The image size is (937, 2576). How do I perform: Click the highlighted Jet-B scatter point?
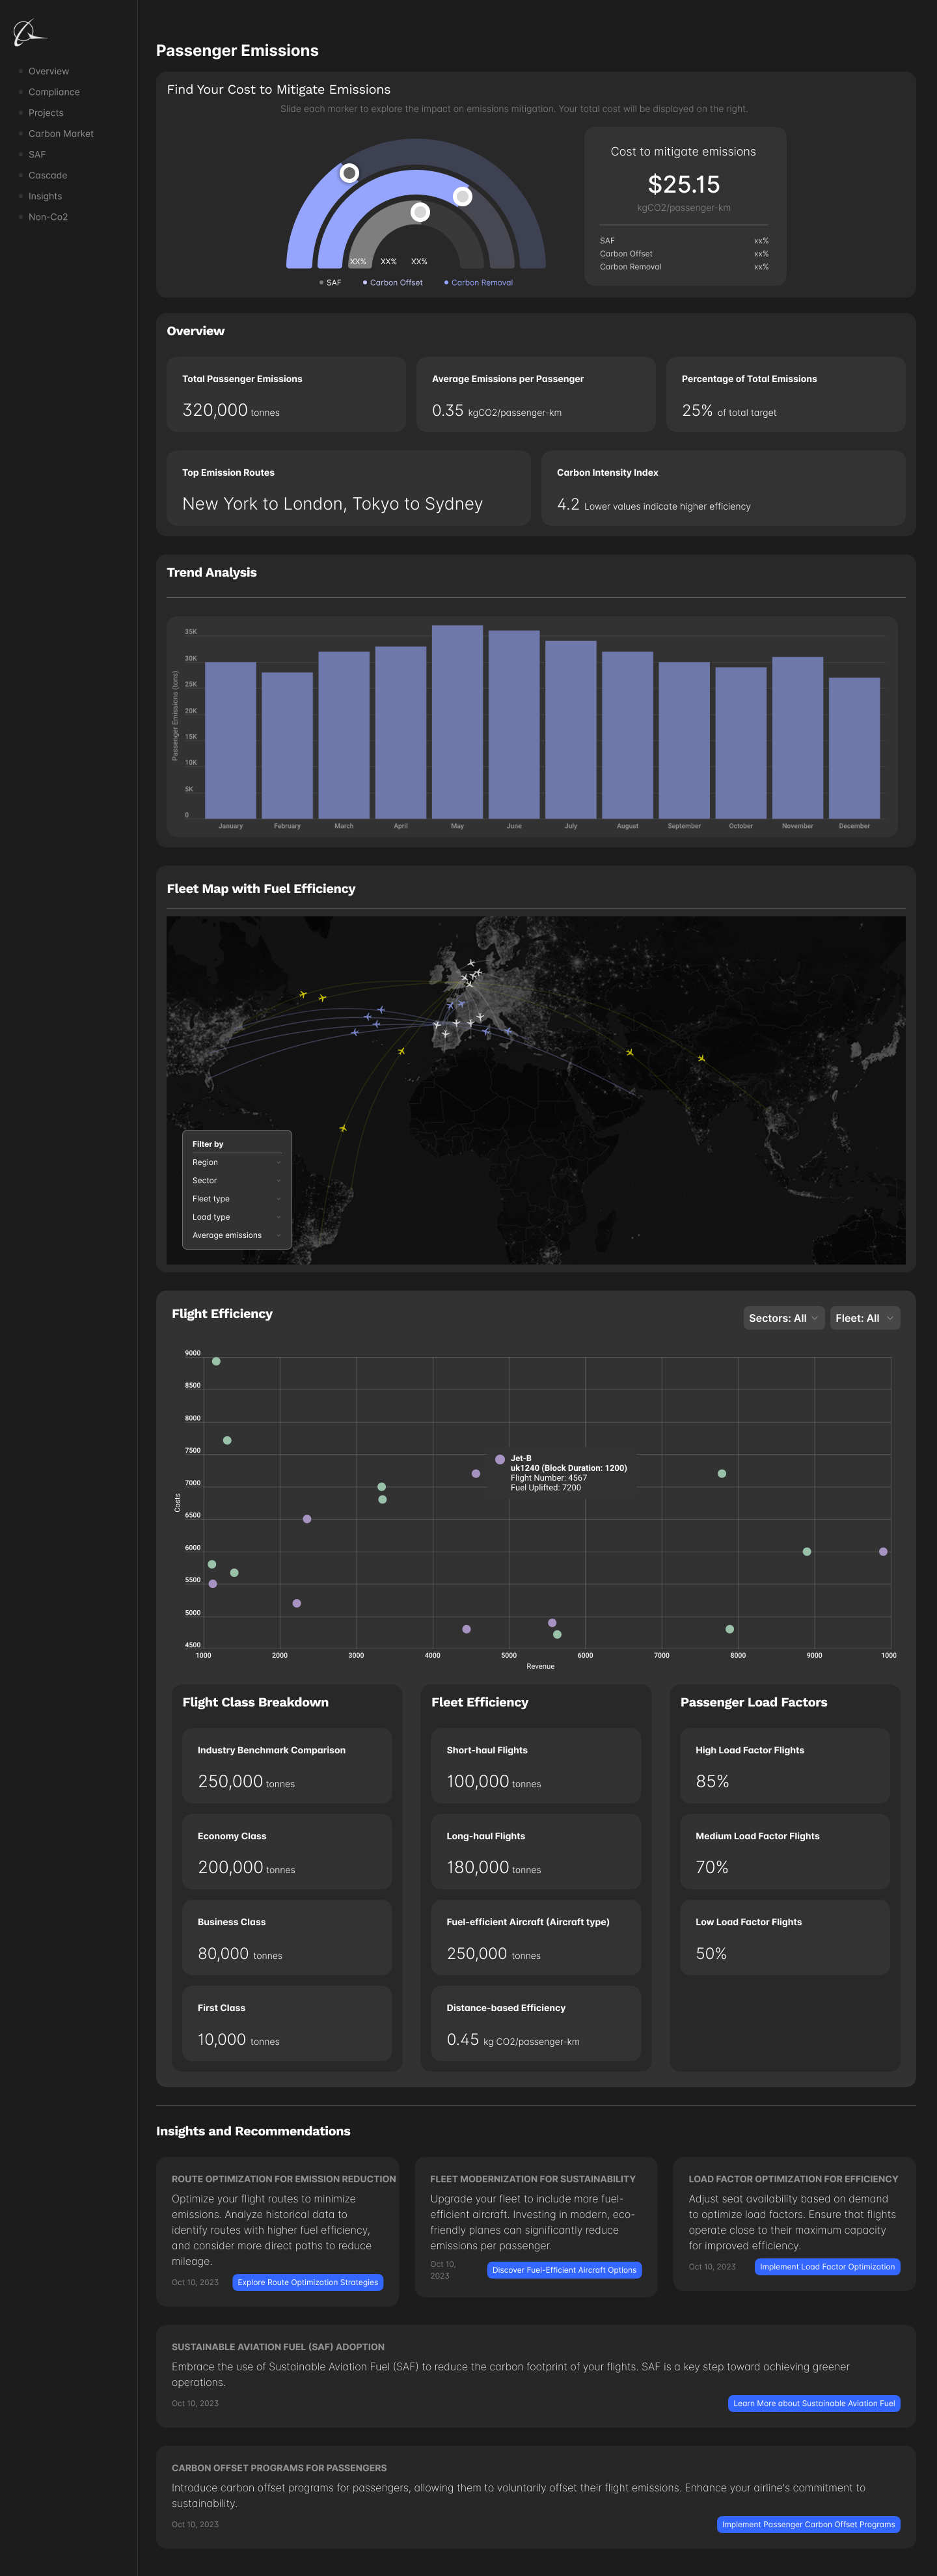(x=500, y=1460)
